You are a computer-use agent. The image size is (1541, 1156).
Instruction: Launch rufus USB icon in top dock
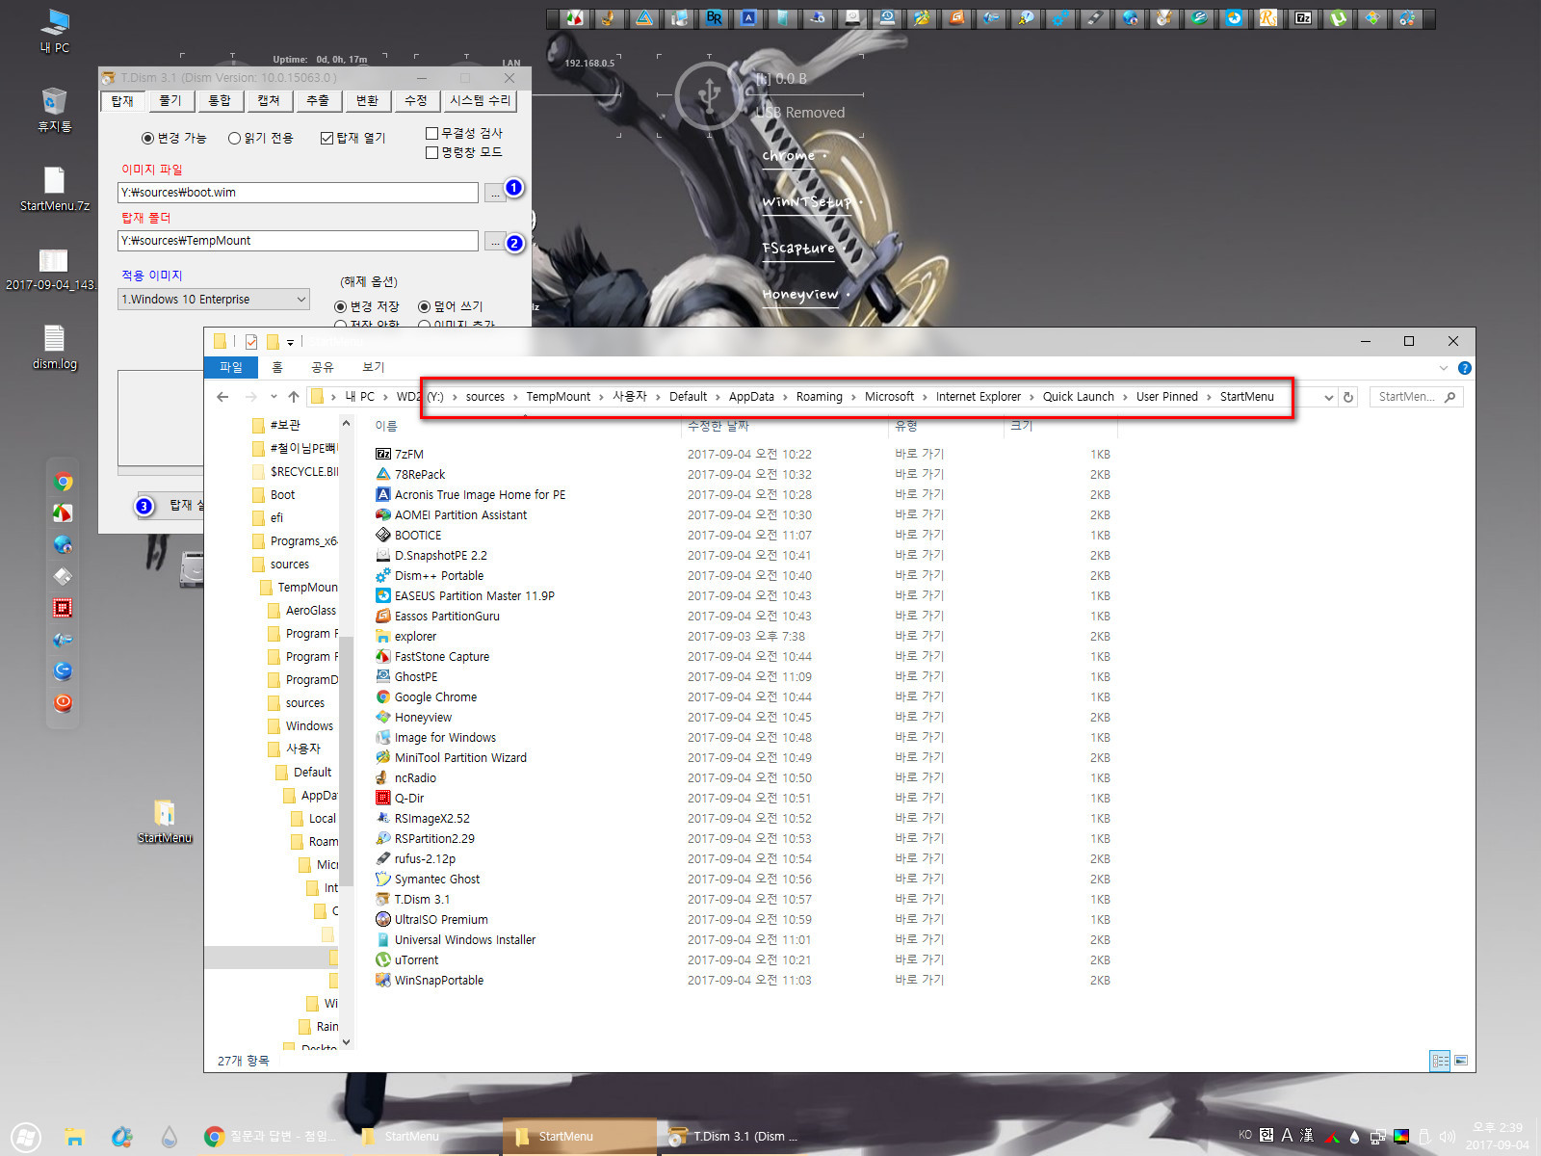1095,18
